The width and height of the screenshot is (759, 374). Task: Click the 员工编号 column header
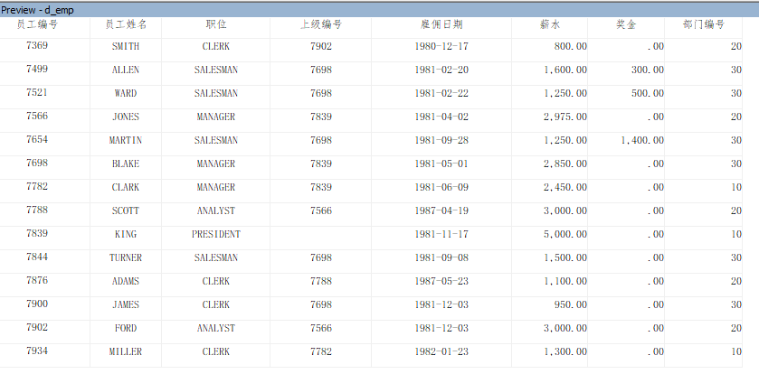(x=37, y=24)
